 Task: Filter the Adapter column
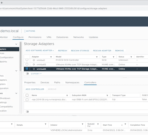tap(51, 57)
